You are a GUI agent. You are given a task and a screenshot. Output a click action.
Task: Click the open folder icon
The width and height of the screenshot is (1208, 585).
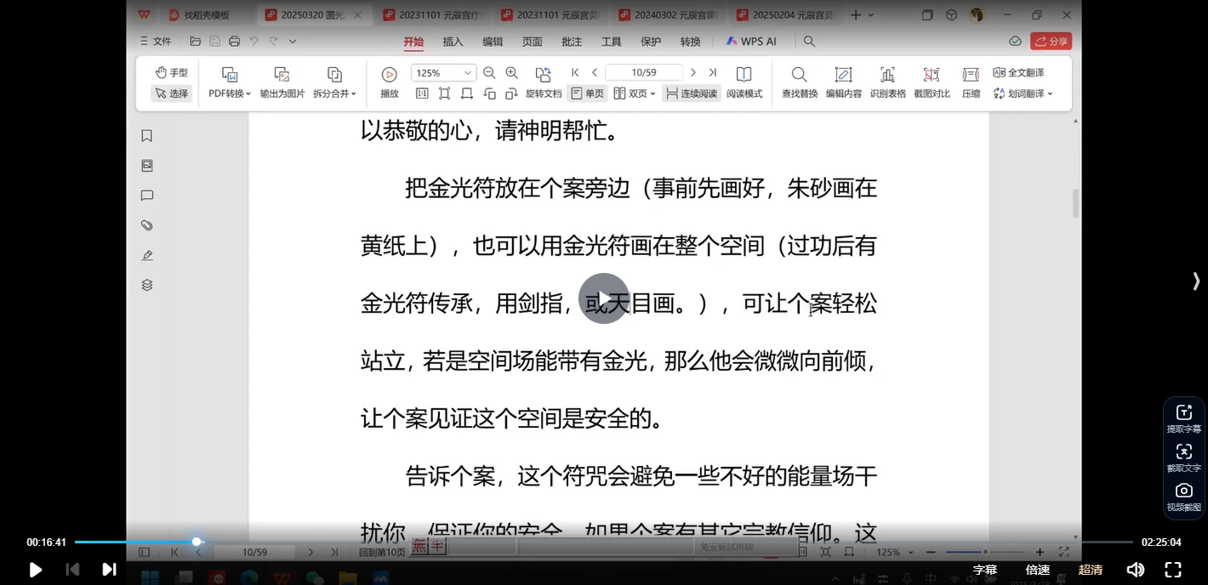(196, 41)
